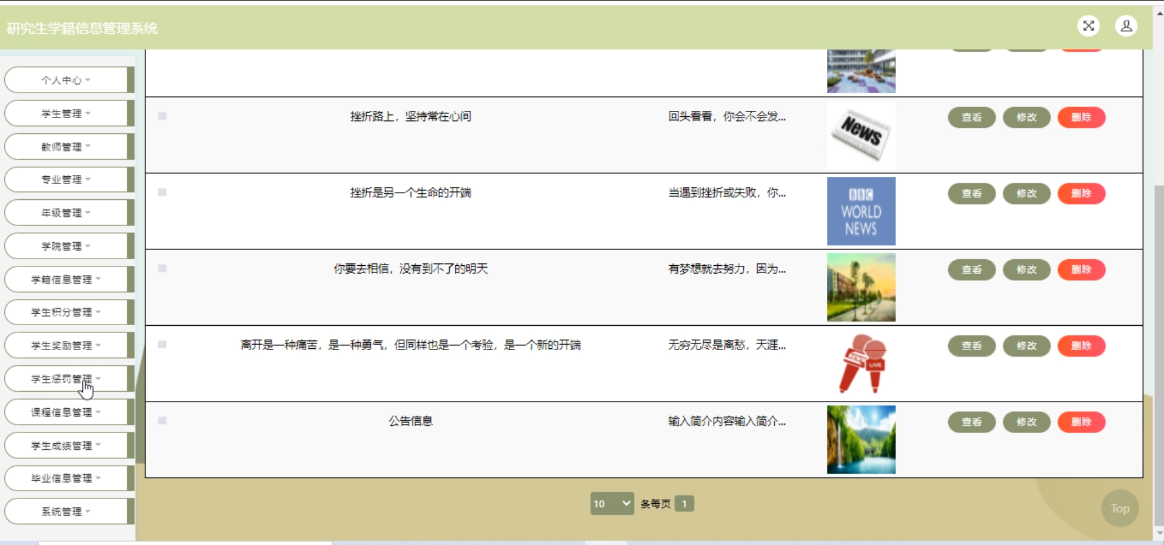The width and height of the screenshot is (1164, 545).
Task: Click the intro text 有梦想就去努力，因为...
Action: coord(727,269)
